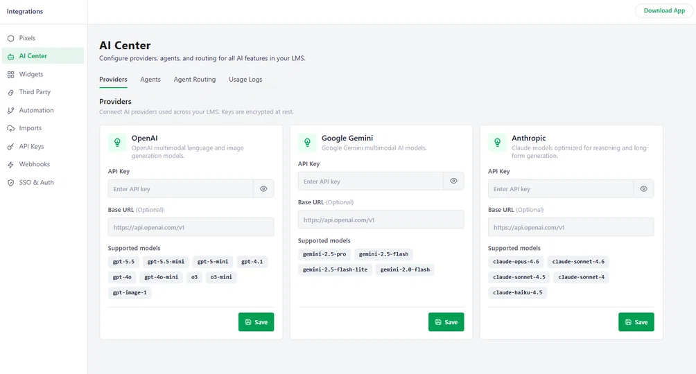Open Pixels in the sidebar
The image size is (696, 374).
(x=42, y=38)
